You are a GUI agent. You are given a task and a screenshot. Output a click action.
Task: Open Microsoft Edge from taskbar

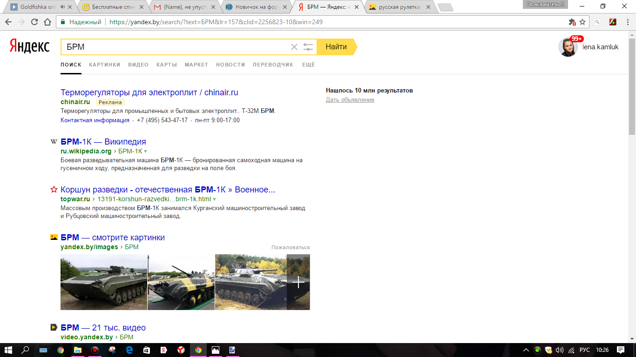pos(129,350)
